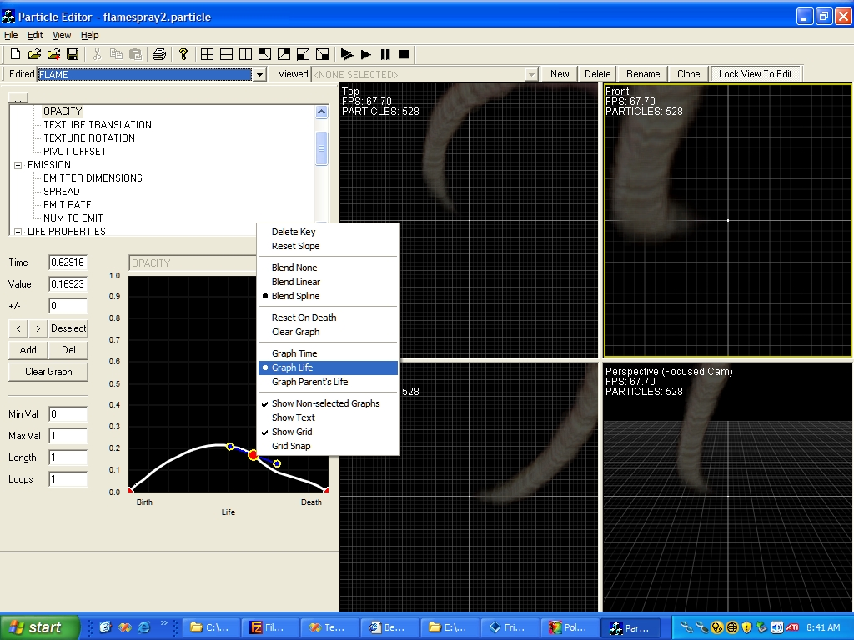Click the New file toolbar icon
Image resolution: width=854 pixels, height=640 pixels.
point(15,54)
